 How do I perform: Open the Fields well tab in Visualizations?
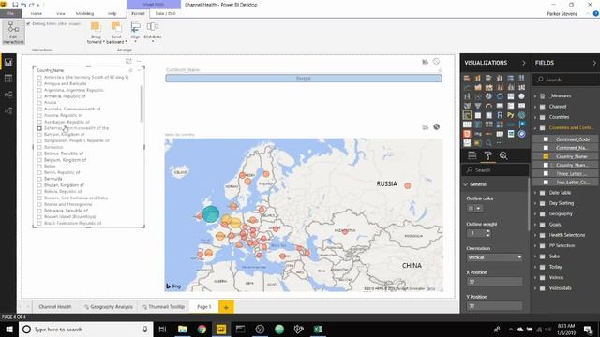[x=472, y=155]
